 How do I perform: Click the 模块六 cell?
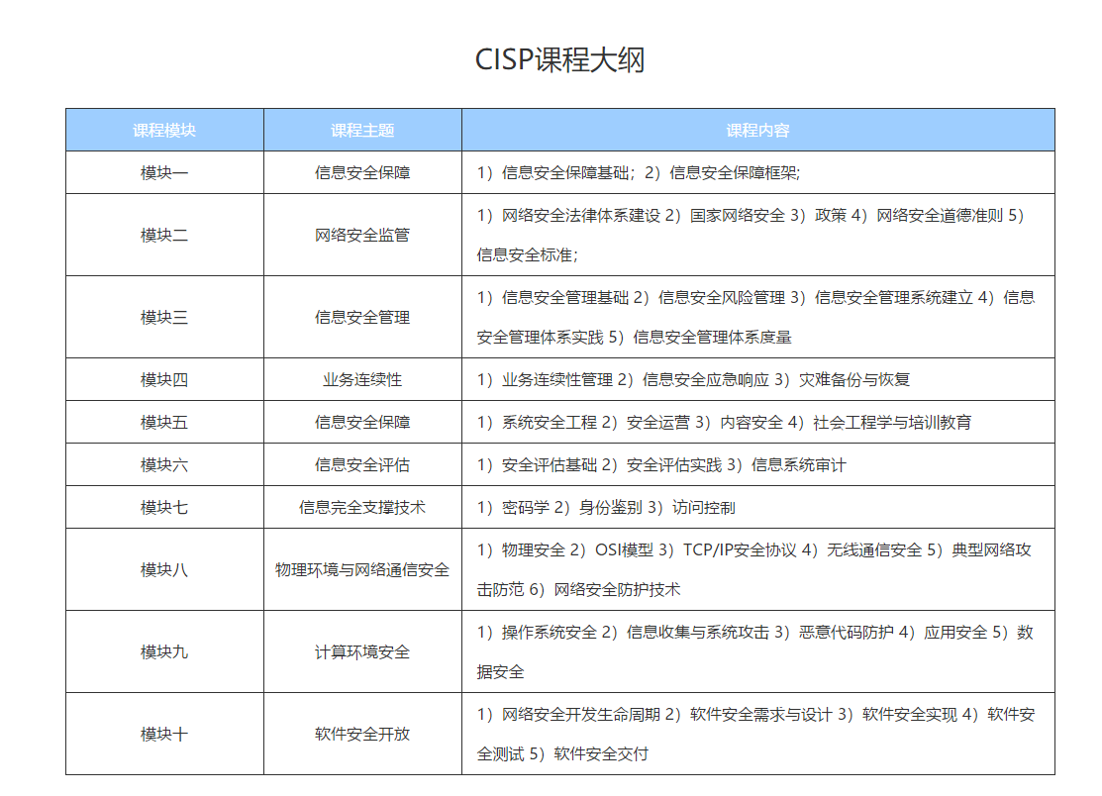(164, 464)
